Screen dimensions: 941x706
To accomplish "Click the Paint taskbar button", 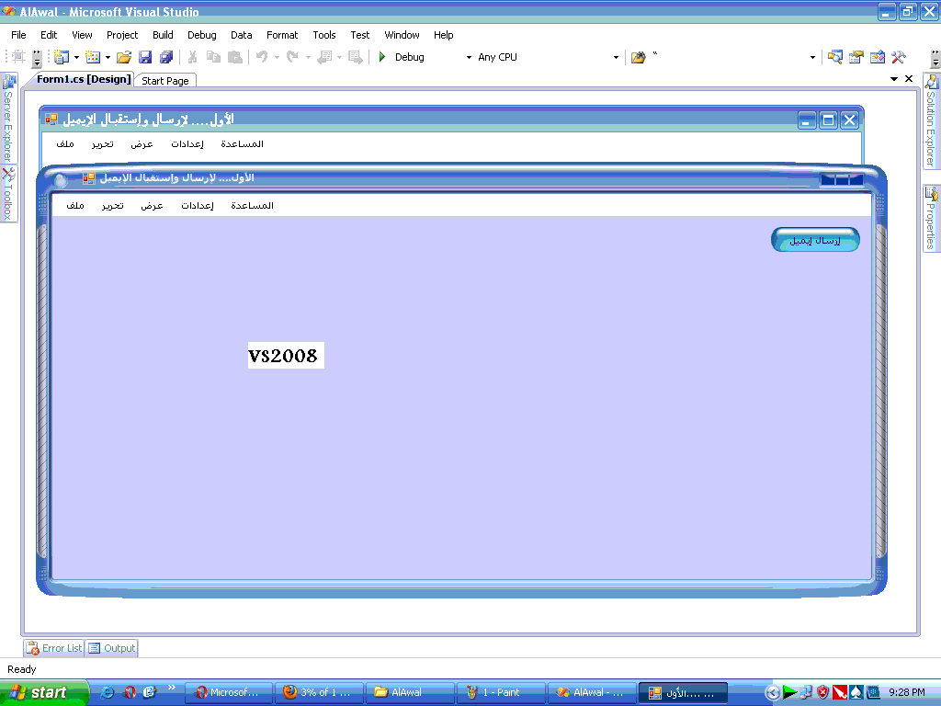I will point(501,692).
